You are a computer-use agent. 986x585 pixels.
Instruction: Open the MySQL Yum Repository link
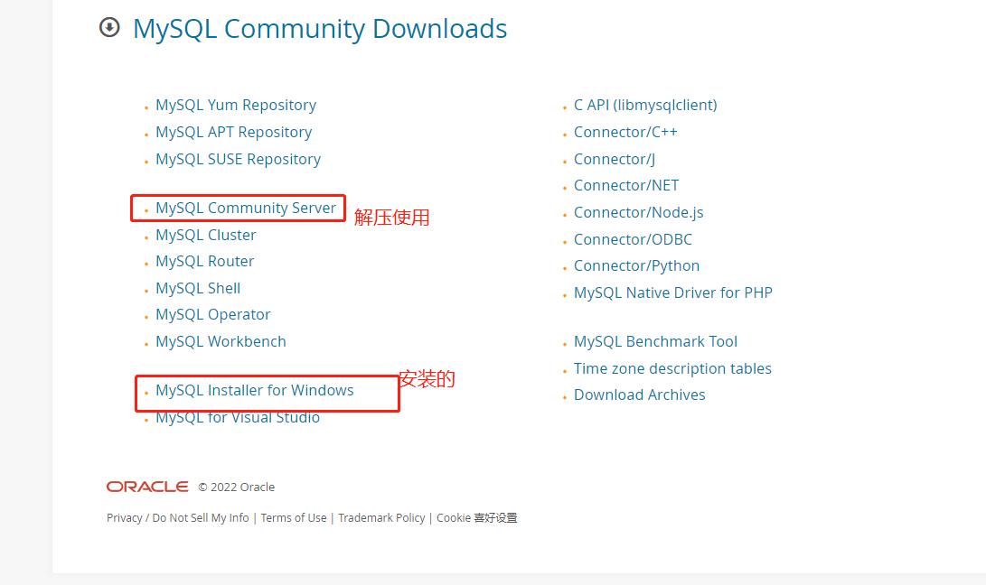236,105
